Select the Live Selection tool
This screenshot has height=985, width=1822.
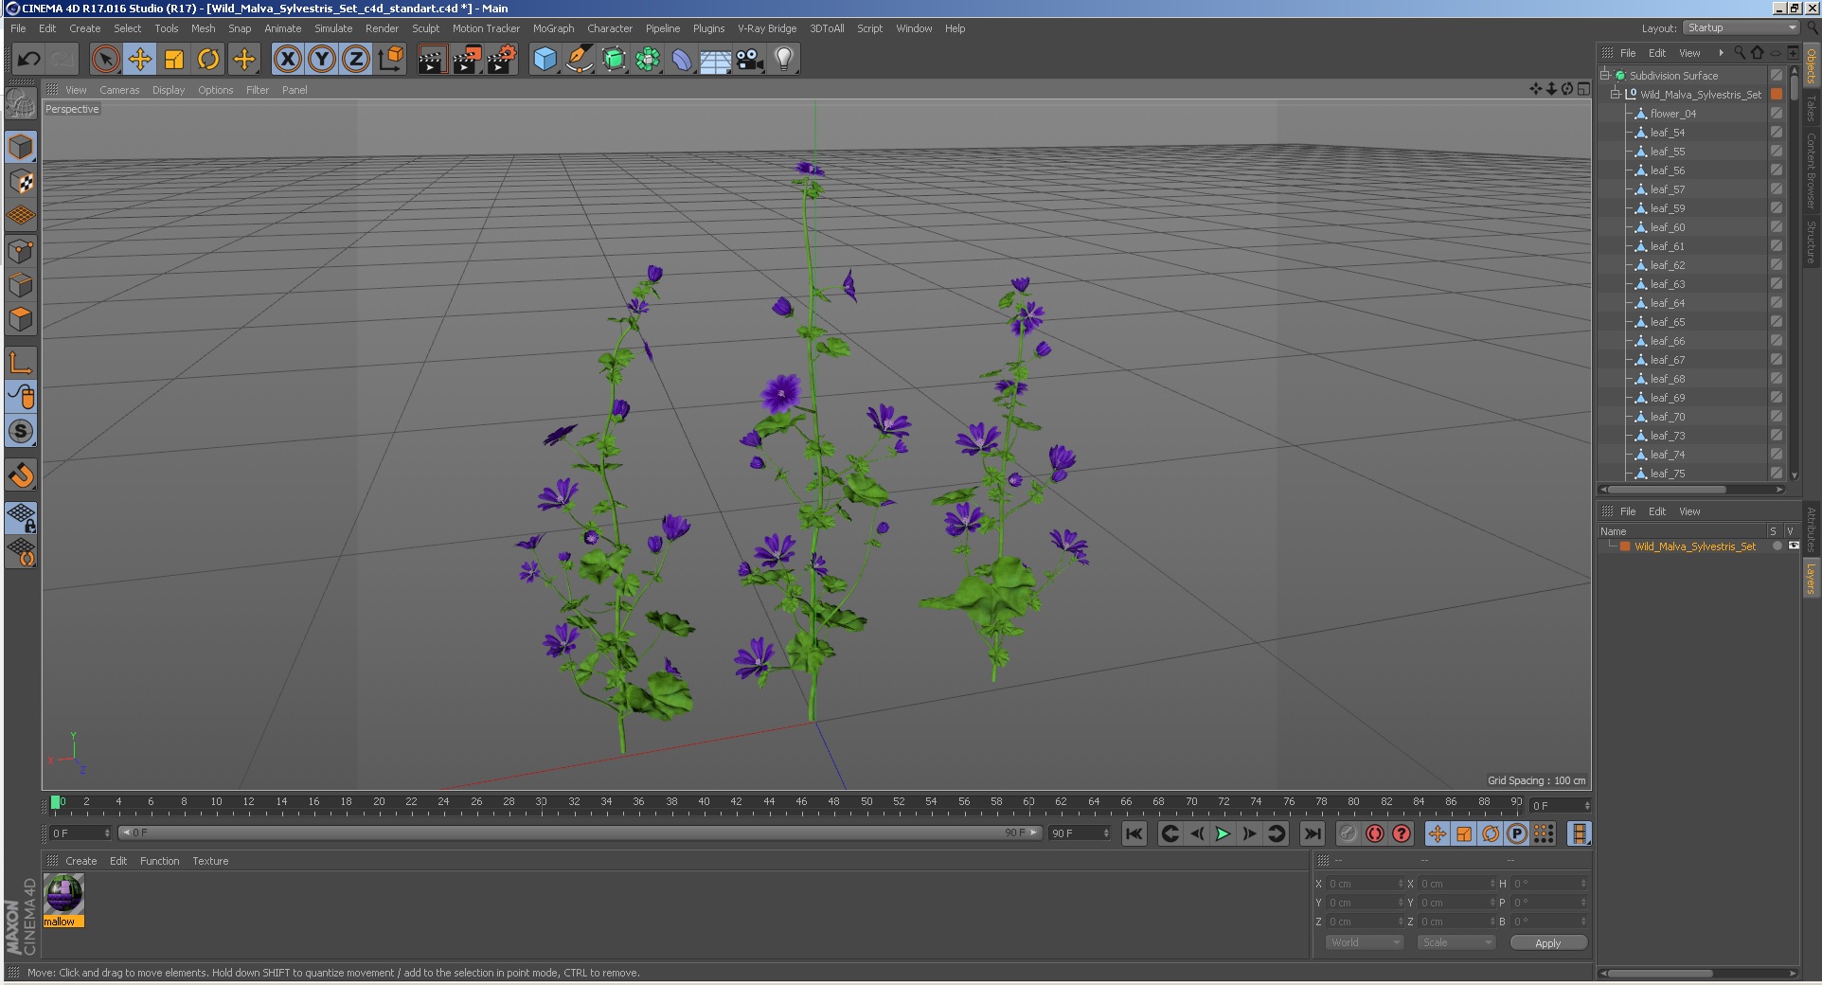105,59
